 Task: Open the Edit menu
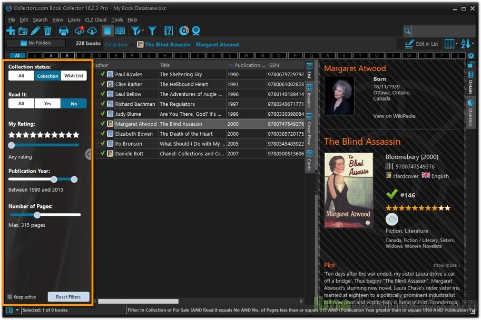pos(24,19)
